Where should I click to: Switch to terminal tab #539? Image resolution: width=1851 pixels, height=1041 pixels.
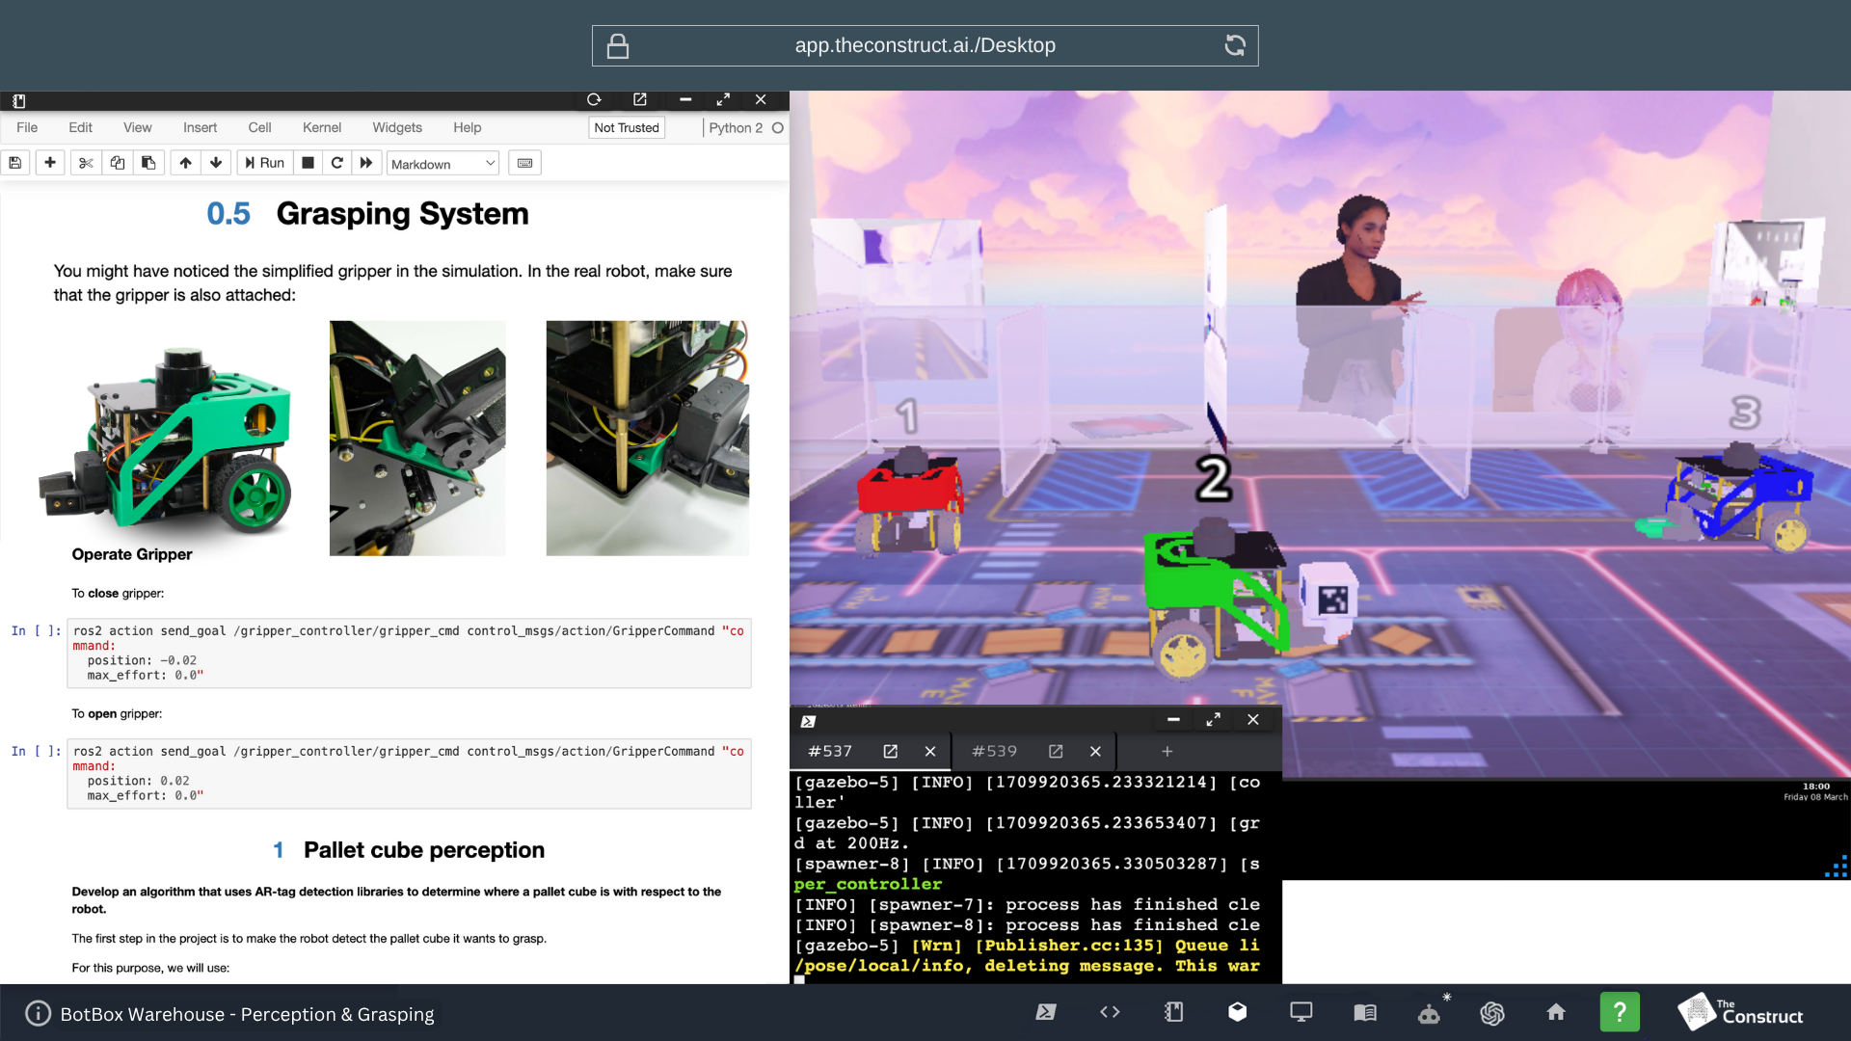coord(994,751)
